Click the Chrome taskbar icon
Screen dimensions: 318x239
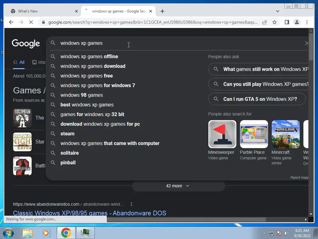click(66, 233)
